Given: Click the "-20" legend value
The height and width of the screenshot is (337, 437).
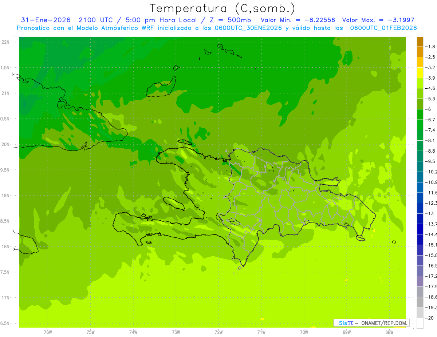Looking at the screenshot, I should point(429,318).
